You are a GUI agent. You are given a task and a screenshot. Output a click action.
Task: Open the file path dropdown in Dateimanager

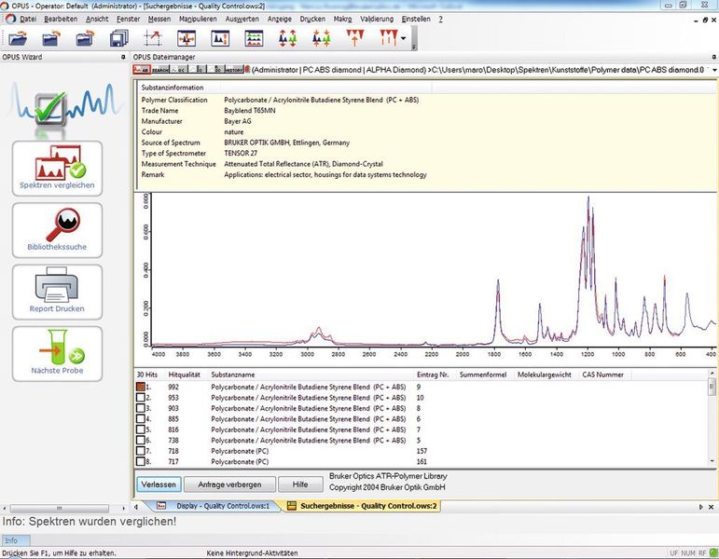click(x=714, y=70)
